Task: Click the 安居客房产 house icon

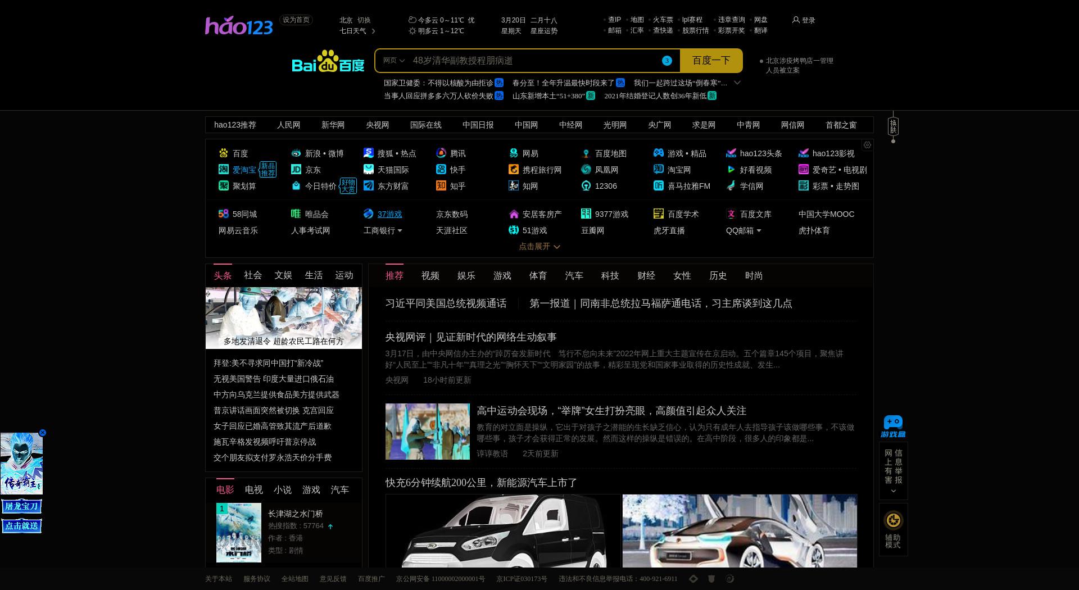Action: 514,214
